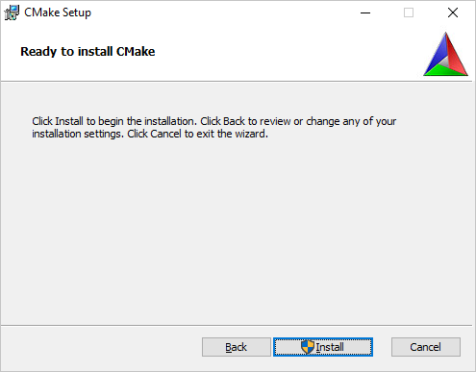
Task: Begin installation with the Install button
Action: (323, 347)
